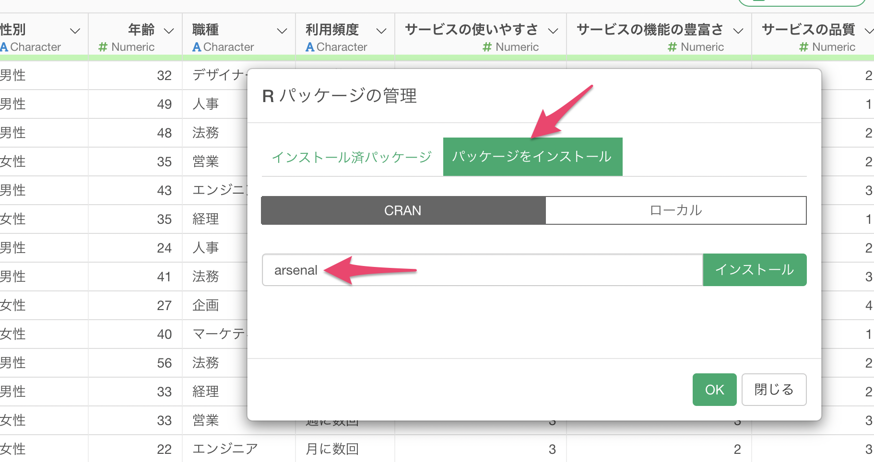Open the 性別 column dropdown menu
This screenshot has width=874, height=462.
click(75, 31)
